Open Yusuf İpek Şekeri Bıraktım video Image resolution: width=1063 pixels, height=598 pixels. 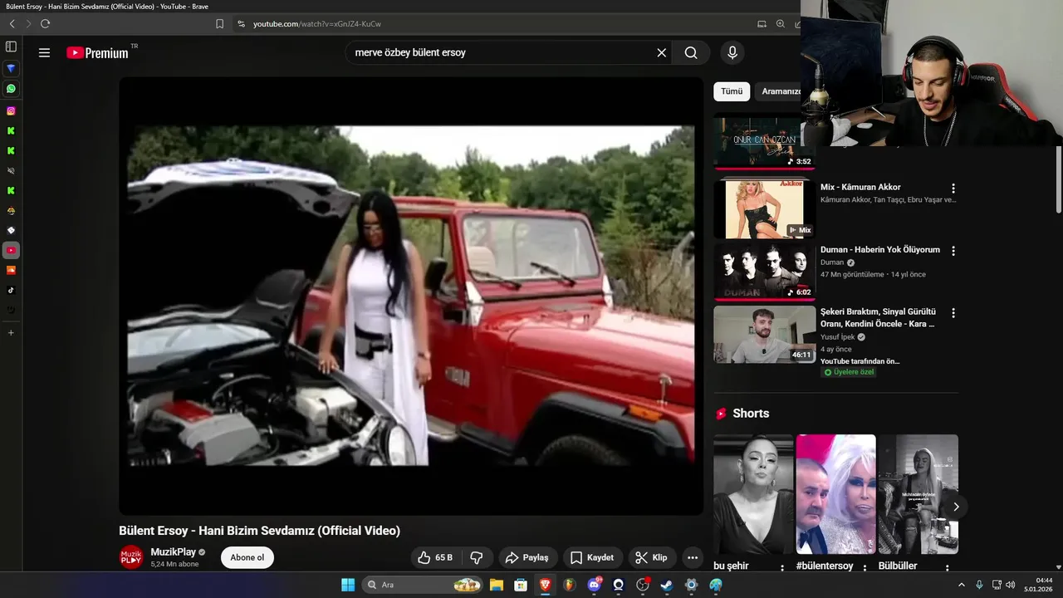coord(878,317)
